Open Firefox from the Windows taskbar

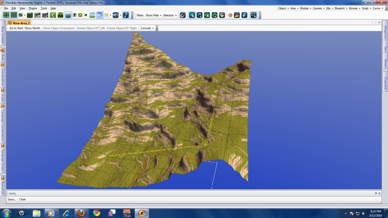pos(81,213)
